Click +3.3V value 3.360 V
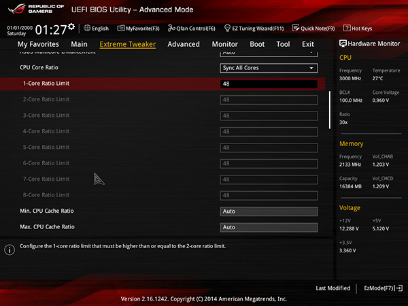408x306 pixels. (347, 250)
